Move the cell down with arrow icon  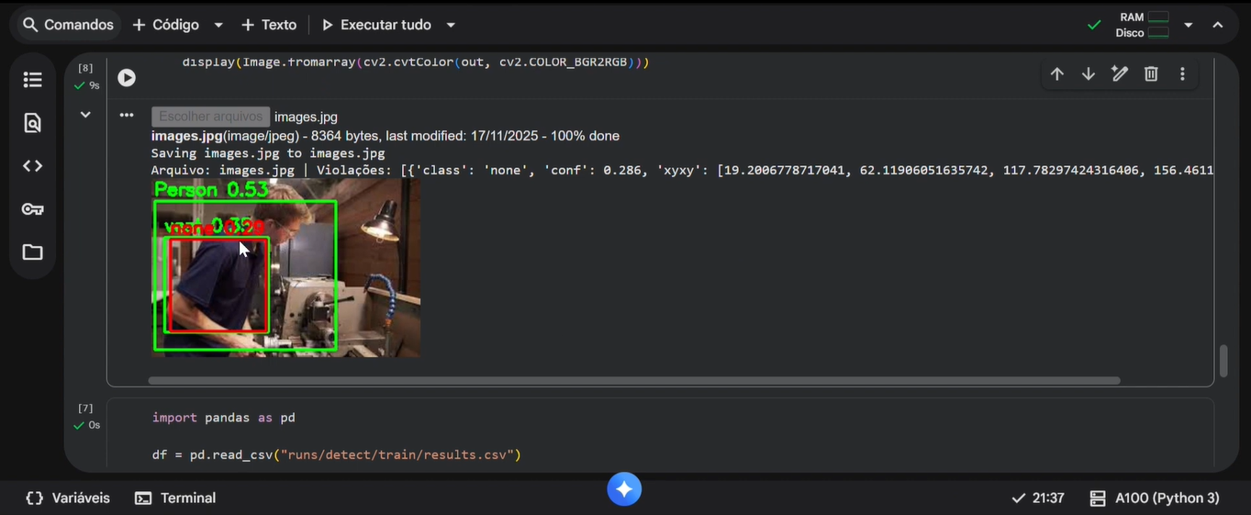coord(1089,74)
